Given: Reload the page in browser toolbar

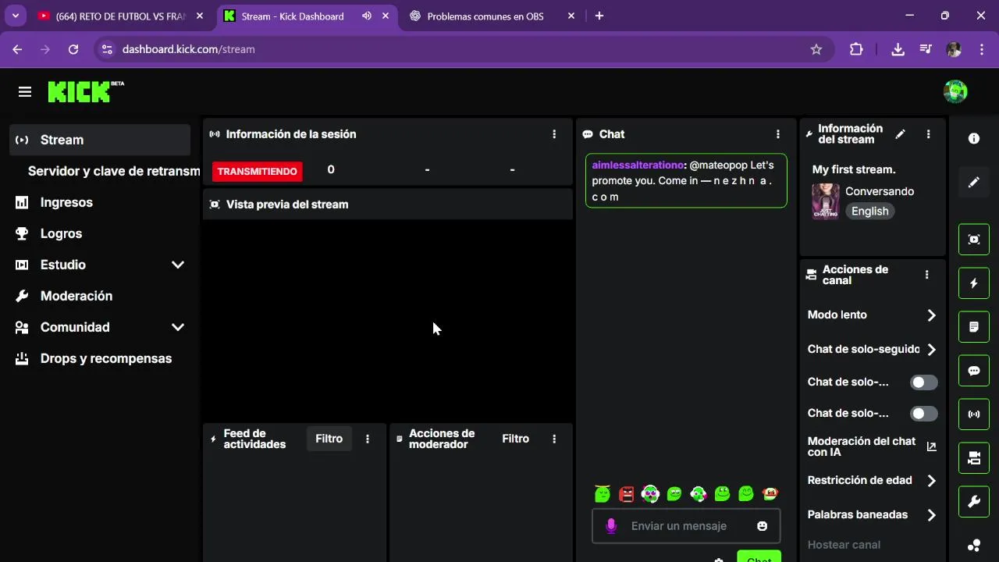Looking at the screenshot, I should click(73, 49).
